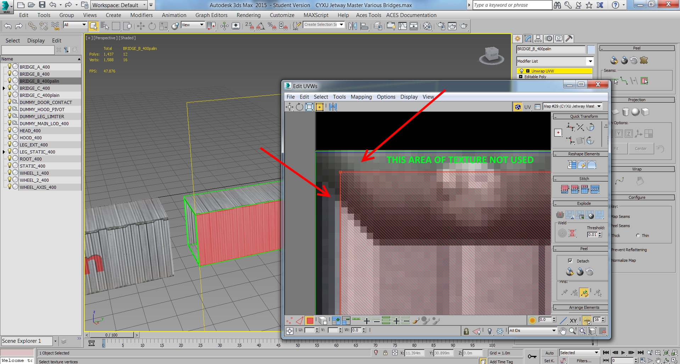Open the Mapping menu in Edit UVWs
The image size is (680, 364).
coord(361,97)
